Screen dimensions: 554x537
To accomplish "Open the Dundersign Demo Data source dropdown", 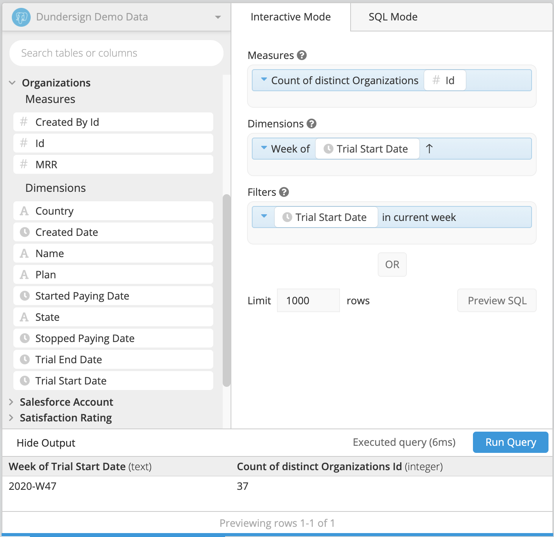I will tap(218, 17).
